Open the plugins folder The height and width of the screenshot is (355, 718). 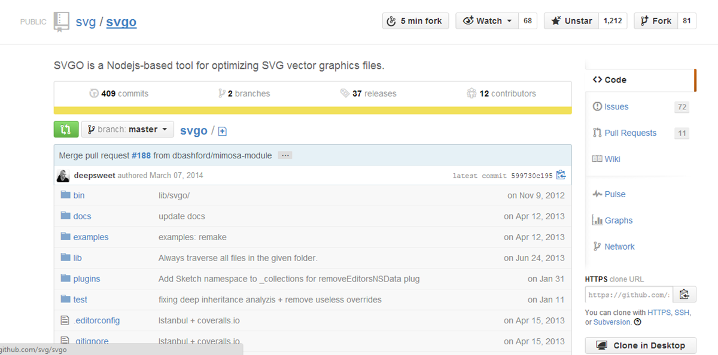(x=87, y=279)
